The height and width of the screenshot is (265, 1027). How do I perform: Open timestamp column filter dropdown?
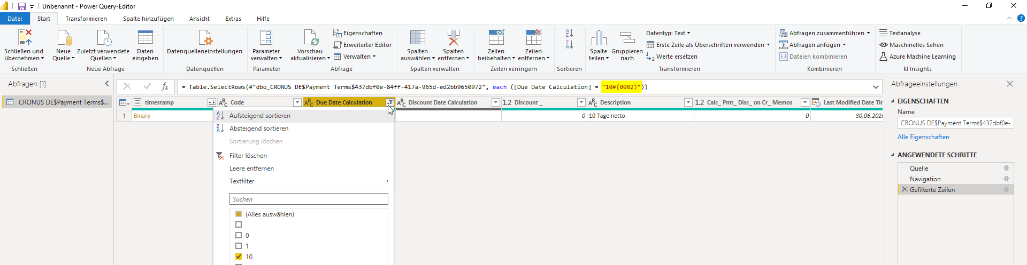tap(212, 102)
